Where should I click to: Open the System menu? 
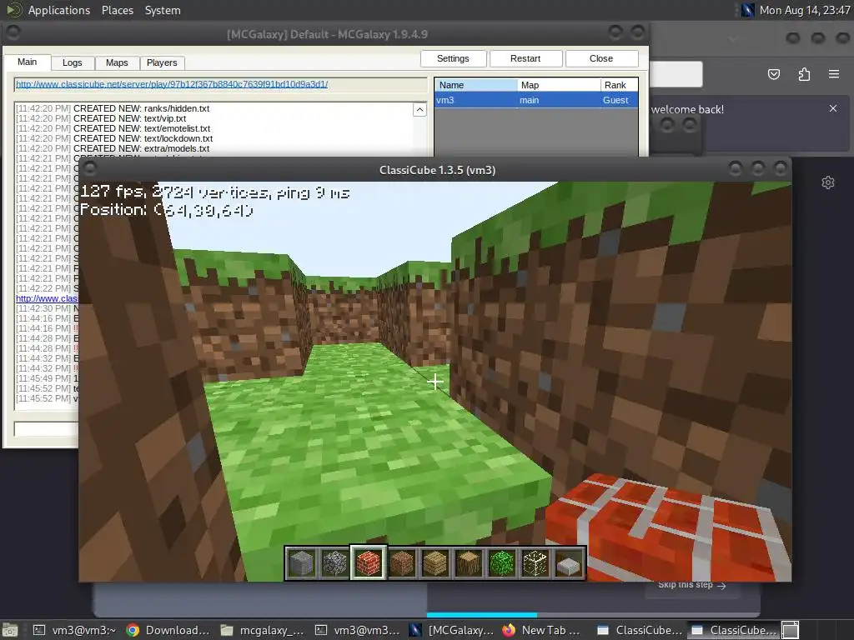(163, 10)
